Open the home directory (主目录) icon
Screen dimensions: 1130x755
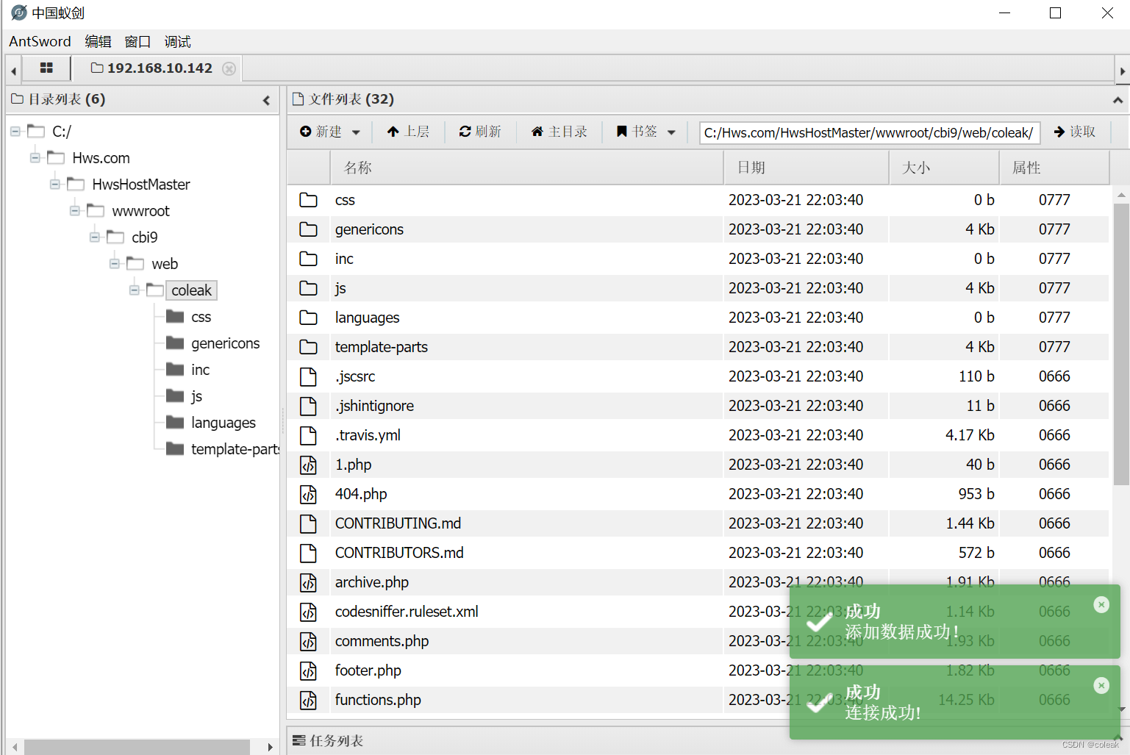coord(537,131)
